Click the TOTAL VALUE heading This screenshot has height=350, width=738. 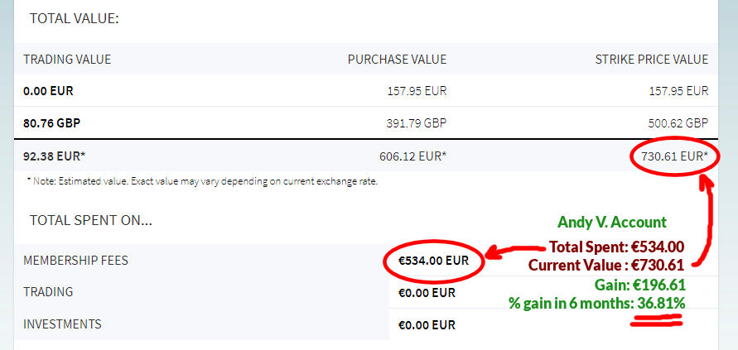[x=74, y=19]
